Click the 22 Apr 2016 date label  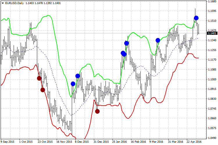194,142
